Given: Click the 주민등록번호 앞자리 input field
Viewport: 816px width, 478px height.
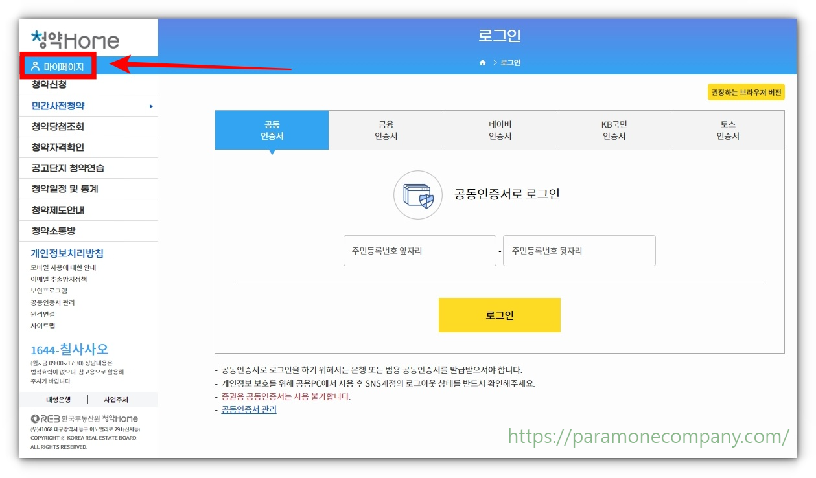Looking at the screenshot, I should [419, 251].
